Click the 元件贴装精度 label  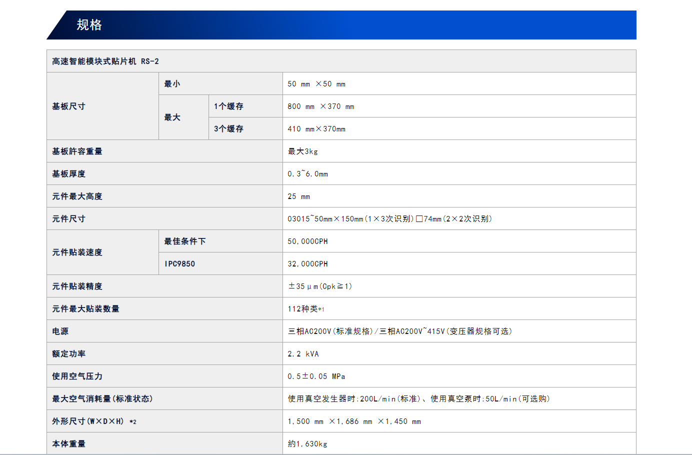tap(77, 286)
